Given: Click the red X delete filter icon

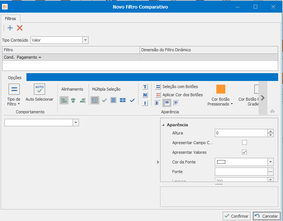Looking at the screenshot, I should point(20,28).
